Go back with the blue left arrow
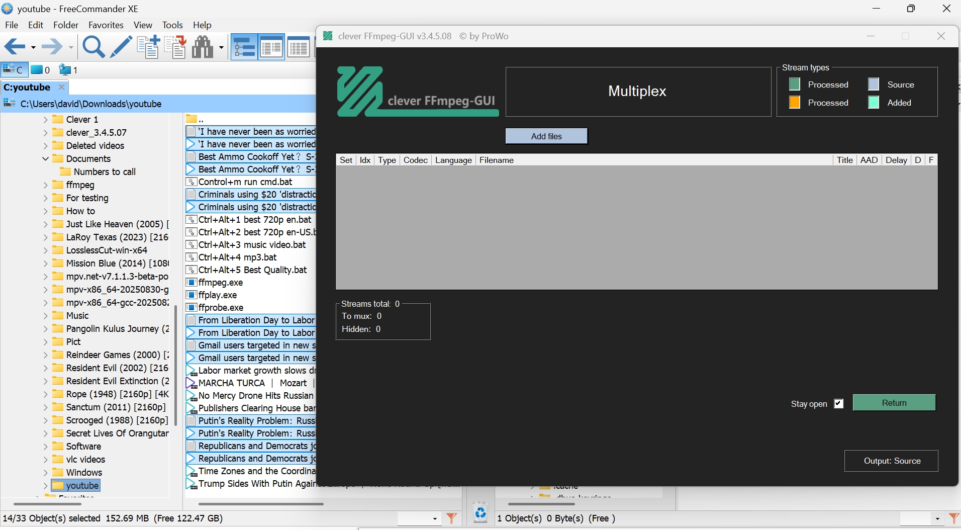This screenshot has height=530, width=961. [15, 47]
